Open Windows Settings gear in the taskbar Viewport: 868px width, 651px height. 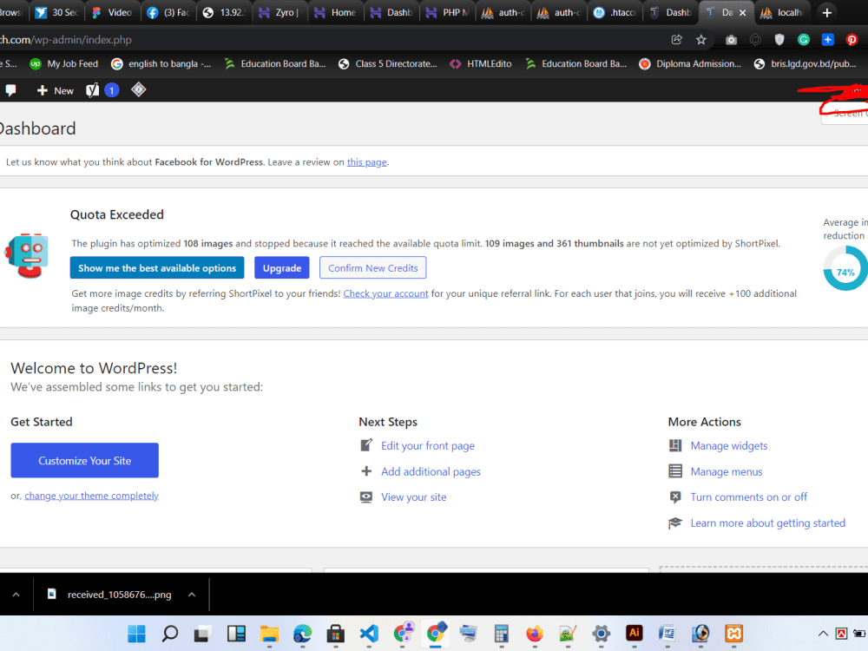pos(601,634)
